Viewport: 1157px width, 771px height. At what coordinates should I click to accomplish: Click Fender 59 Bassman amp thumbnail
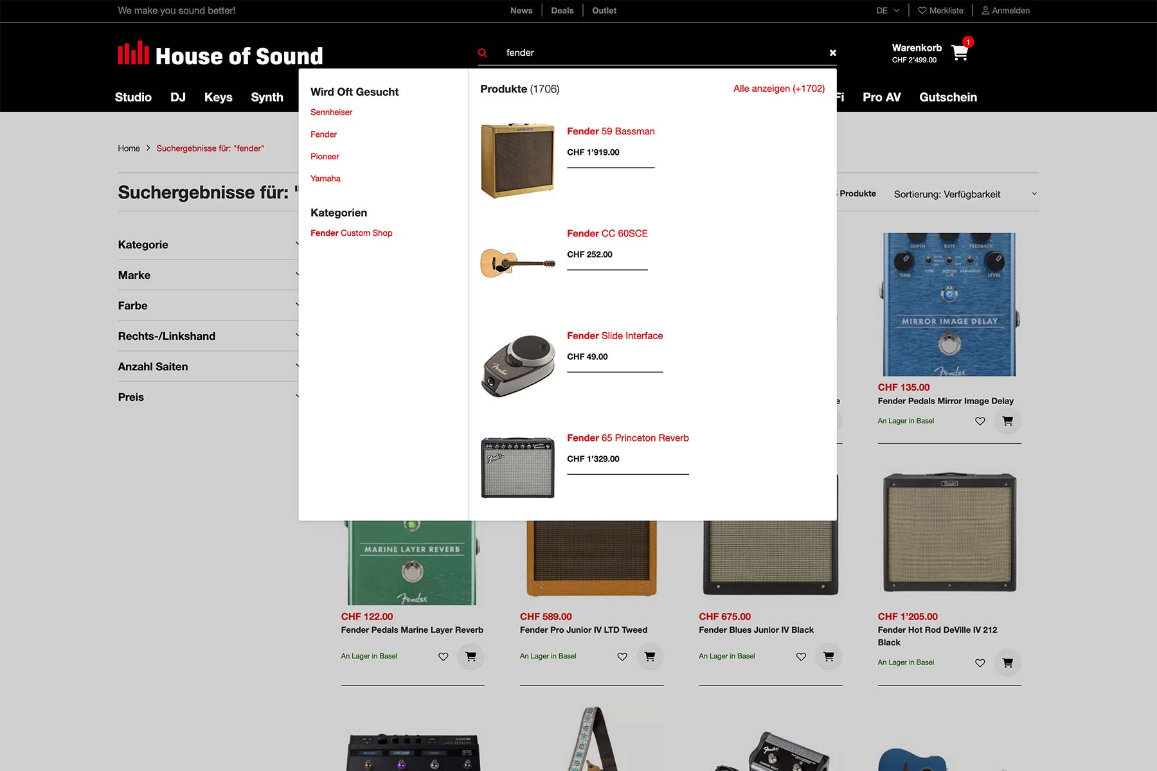click(x=517, y=161)
